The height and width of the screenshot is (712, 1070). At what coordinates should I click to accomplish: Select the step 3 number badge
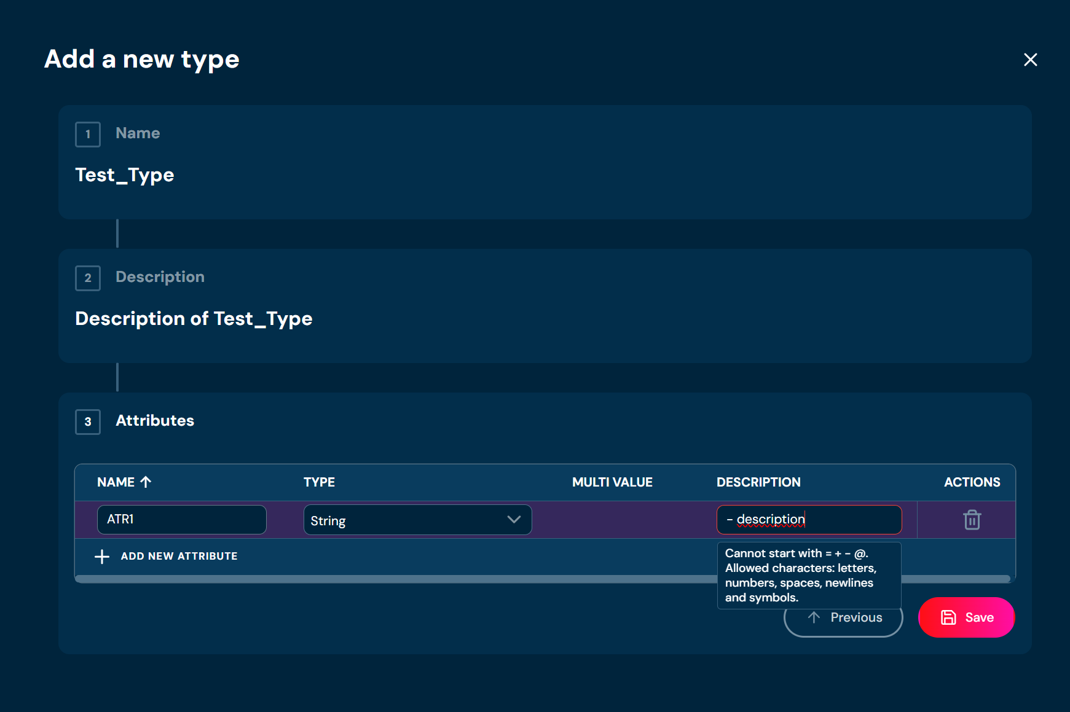point(88,421)
